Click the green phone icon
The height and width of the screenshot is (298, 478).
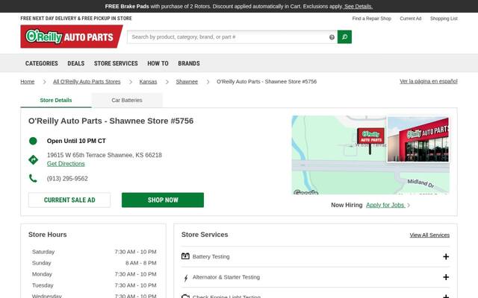coord(33,178)
